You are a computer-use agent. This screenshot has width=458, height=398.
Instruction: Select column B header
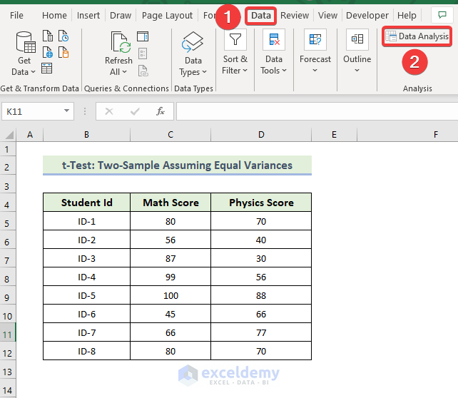86,135
